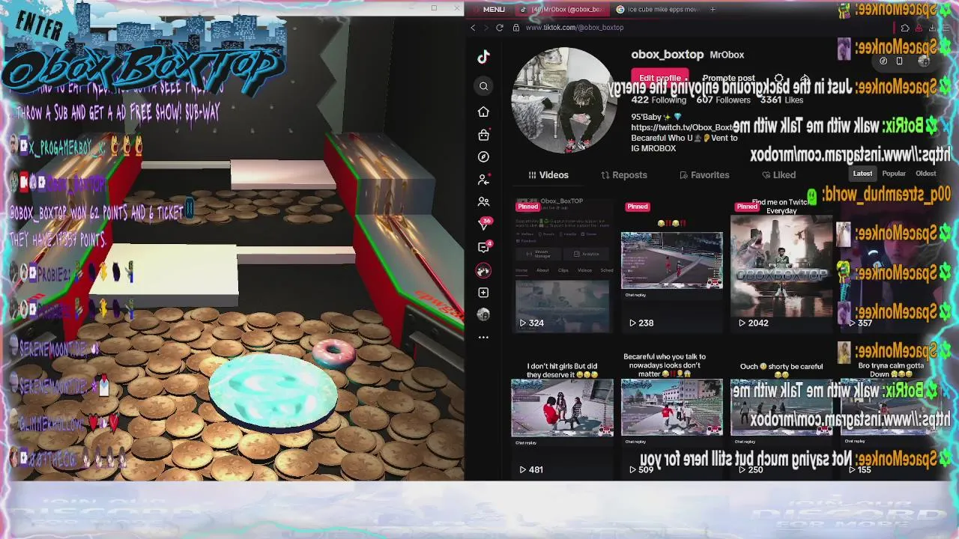959x539 pixels.
Task: Open the Following icon in TikTok sidebar
Action: point(483,180)
